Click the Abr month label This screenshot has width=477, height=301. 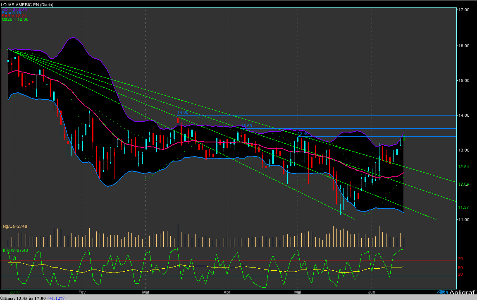pyautogui.click(x=227, y=292)
